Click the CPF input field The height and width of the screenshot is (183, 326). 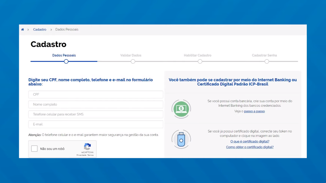tap(96, 94)
